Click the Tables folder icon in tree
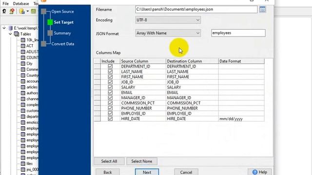The width and height of the screenshot is (312, 175). click(x=17, y=34)
